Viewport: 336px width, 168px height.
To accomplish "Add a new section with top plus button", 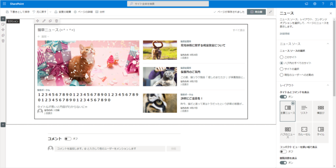I will pyautogui.click(x=3, y=19).
